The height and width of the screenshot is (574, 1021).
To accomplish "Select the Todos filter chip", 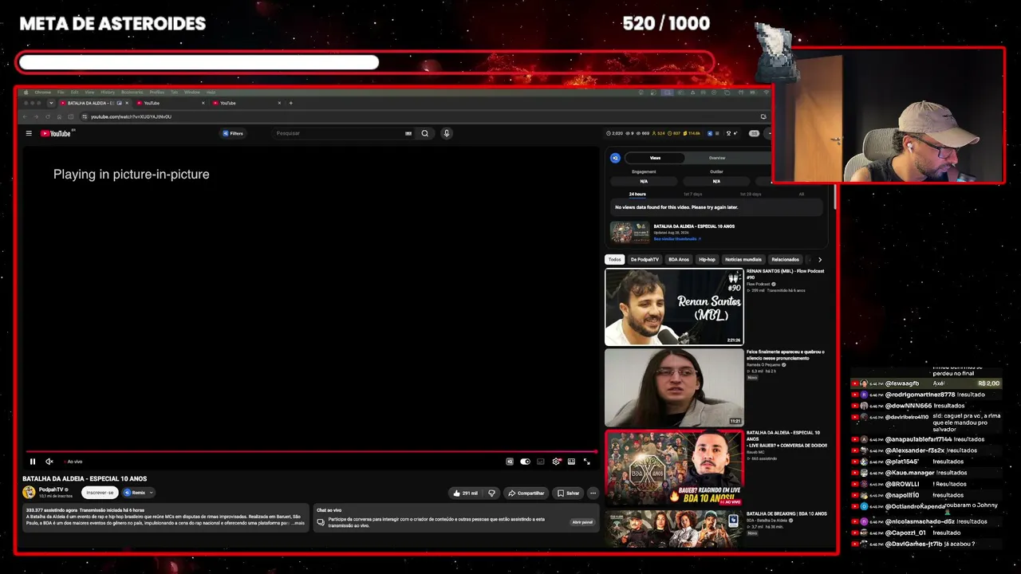I will coord(614,259).
